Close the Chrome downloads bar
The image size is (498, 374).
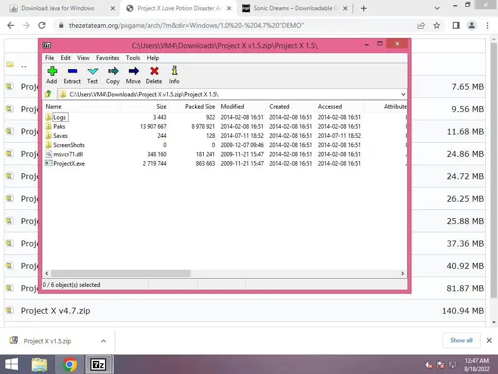[x=489, y=340]
